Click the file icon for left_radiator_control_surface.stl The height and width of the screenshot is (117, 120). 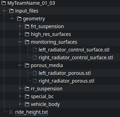[35, 50]
